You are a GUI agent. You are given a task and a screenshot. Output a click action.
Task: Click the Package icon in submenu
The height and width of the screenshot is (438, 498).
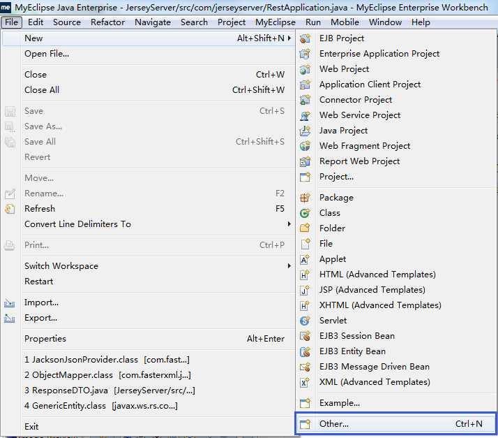(305, 198)
